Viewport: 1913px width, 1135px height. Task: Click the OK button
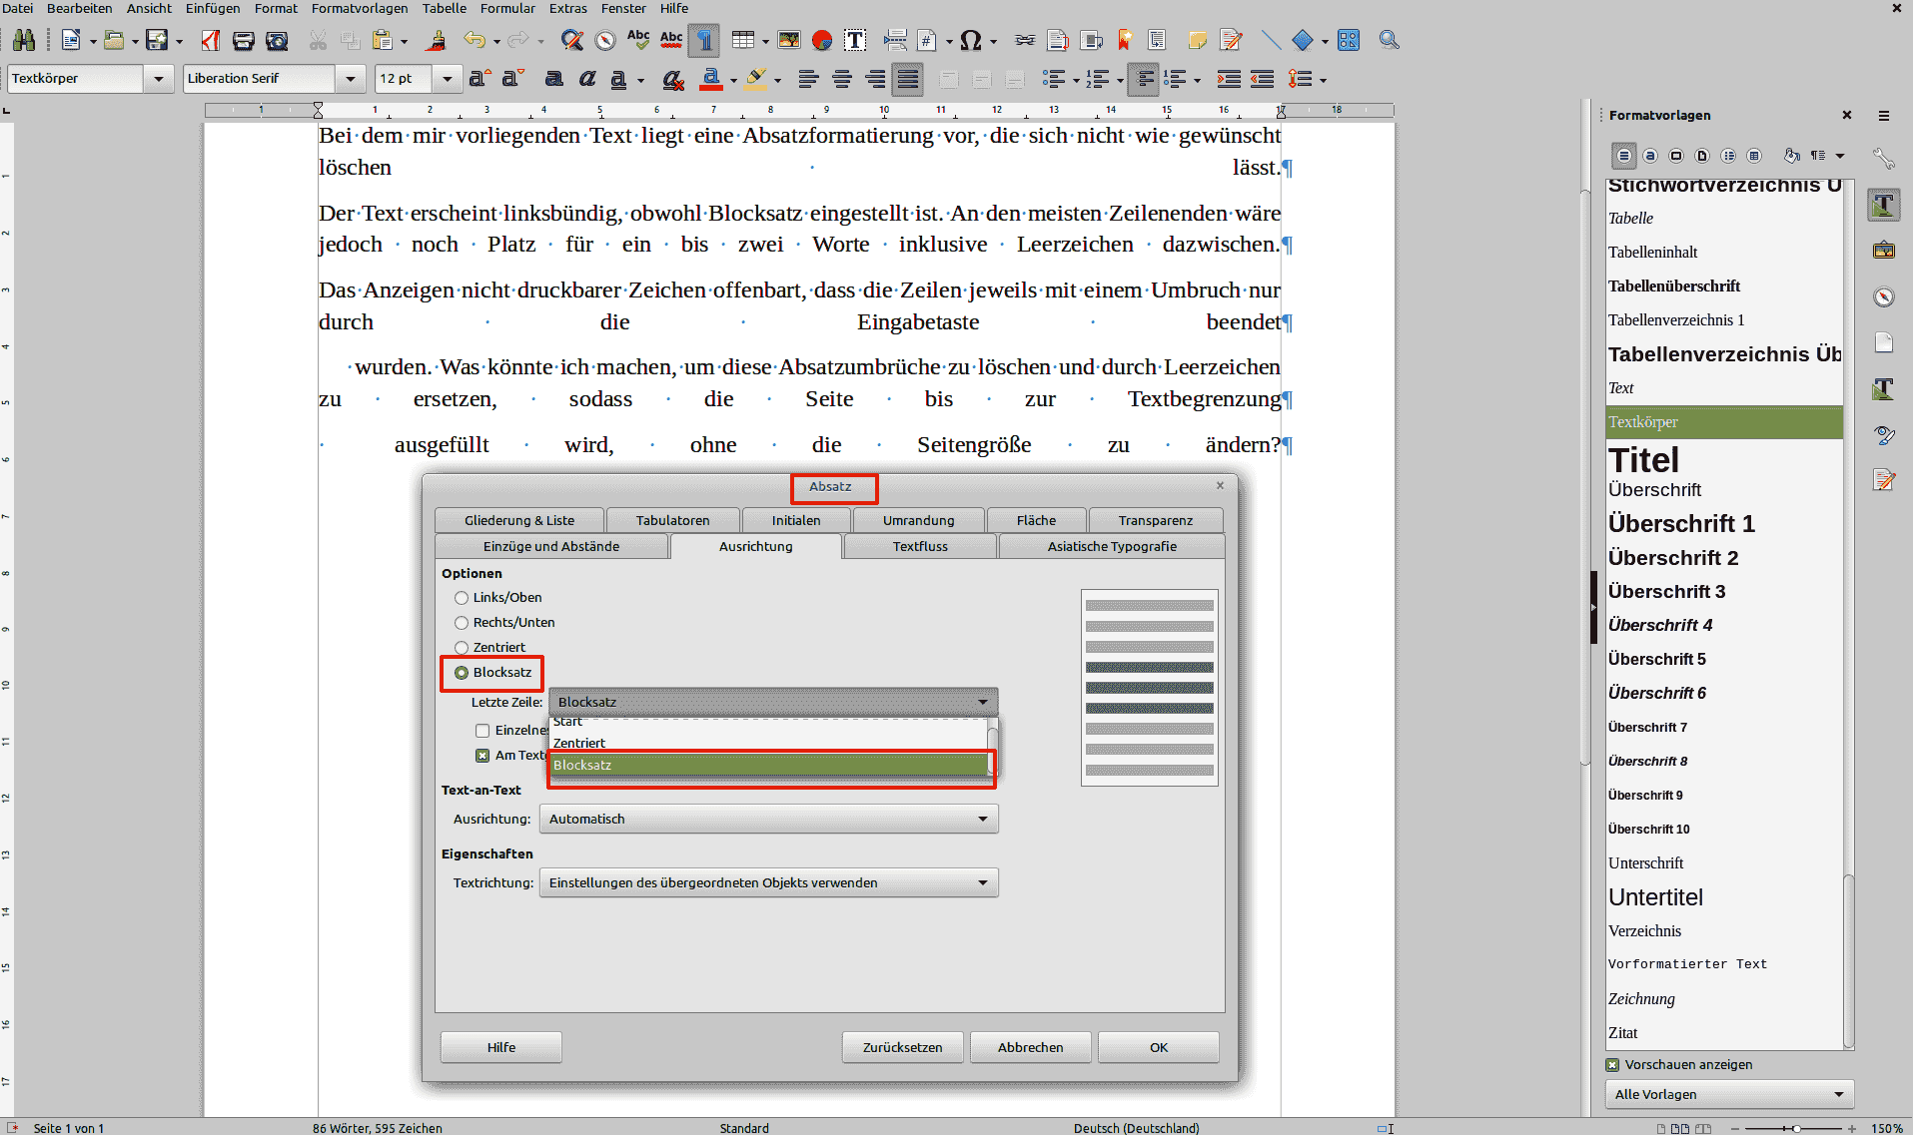pos(1158,1048)
